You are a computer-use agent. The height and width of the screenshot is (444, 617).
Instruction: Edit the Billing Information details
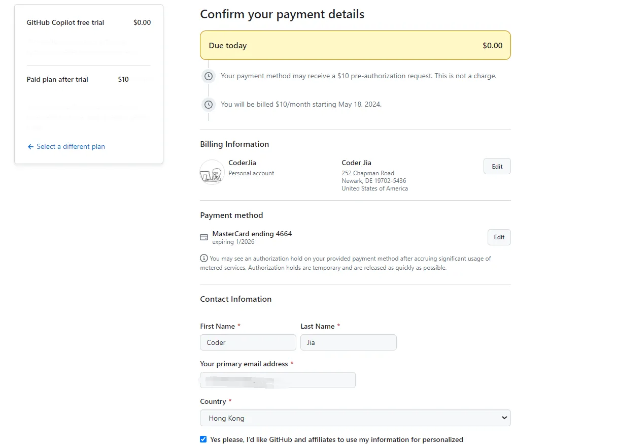point(497,167)
